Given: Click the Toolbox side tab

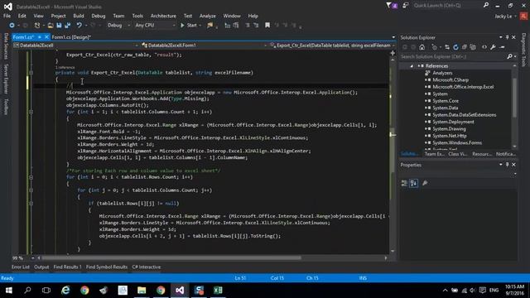Looking at the screenshot, I should point(6,107).
